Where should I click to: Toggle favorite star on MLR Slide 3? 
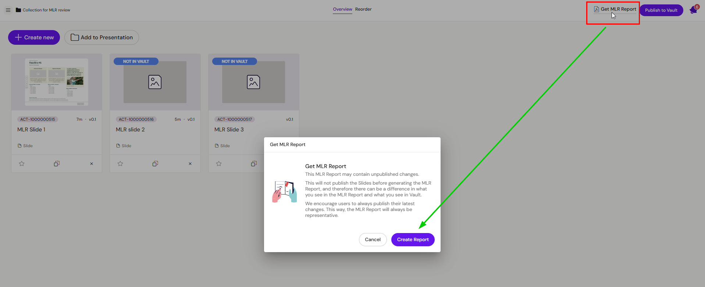click(x=219, y=164)
